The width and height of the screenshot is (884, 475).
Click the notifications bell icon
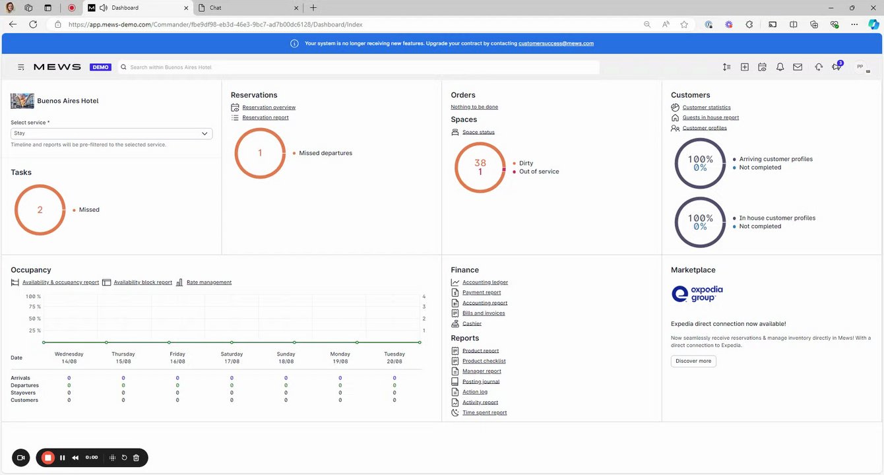point(780,67)
